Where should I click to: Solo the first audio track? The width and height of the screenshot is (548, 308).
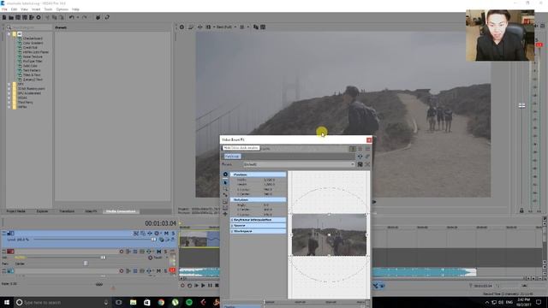click(x=165, y=252)
